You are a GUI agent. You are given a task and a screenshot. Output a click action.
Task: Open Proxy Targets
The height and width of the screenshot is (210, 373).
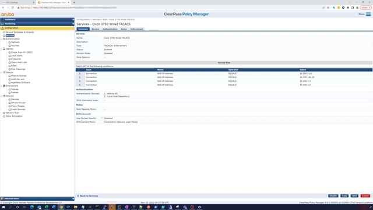[18, 106]
